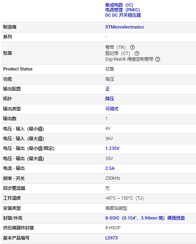Select the 安装类型 row label

(x=12, y=208)
